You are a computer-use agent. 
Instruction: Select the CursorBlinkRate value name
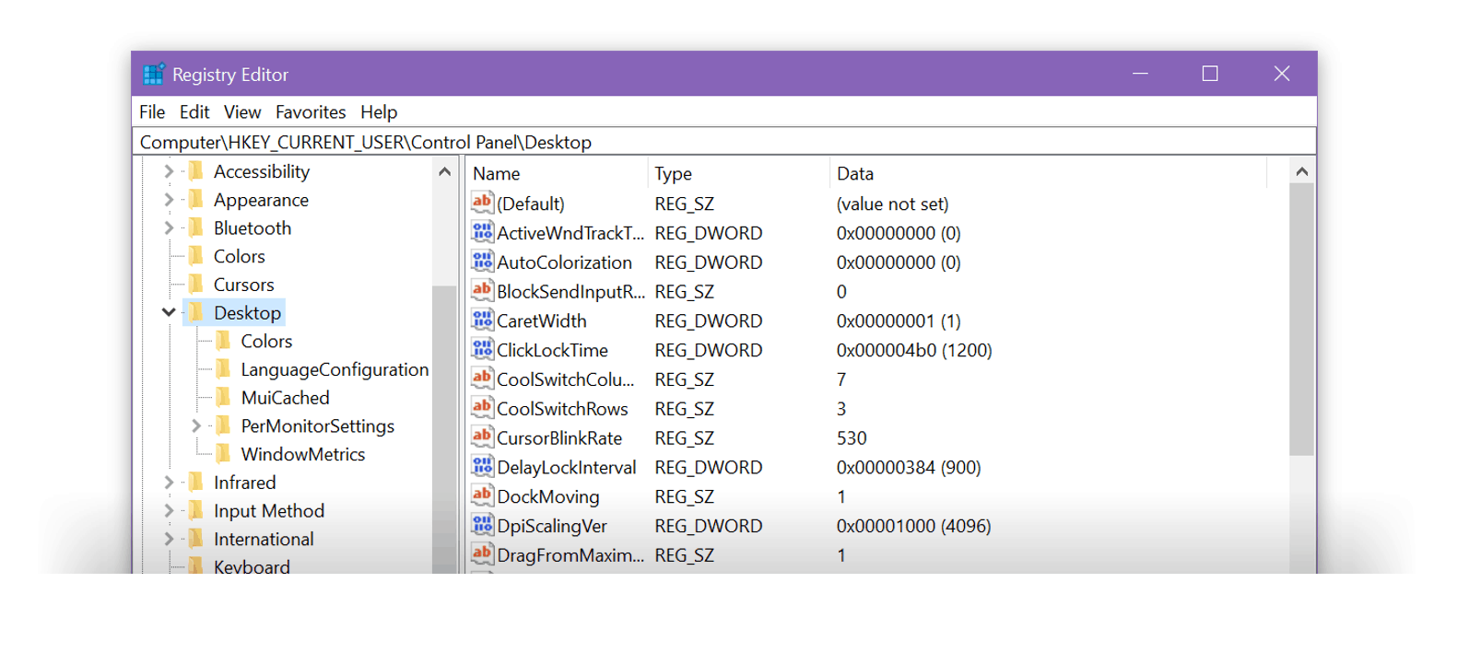coord(559,437)
